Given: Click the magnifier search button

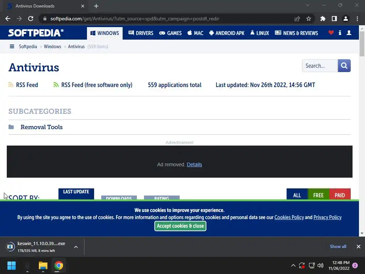Looking at the screenshot, I should click(x=344, y=66).
